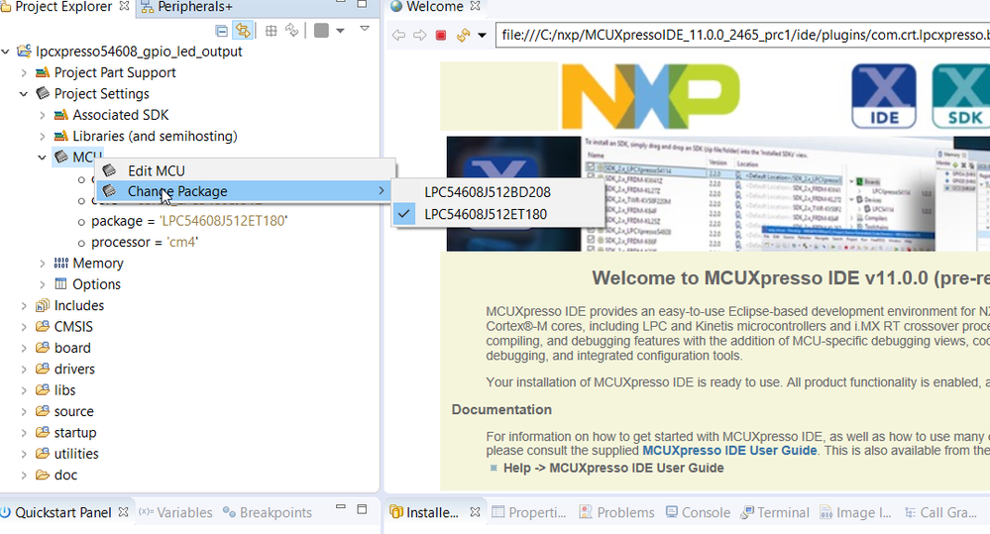990x534 pixels.
Task: Refresh the Welcome browser page
Action: pyautogui.click(x=463, y=35)
